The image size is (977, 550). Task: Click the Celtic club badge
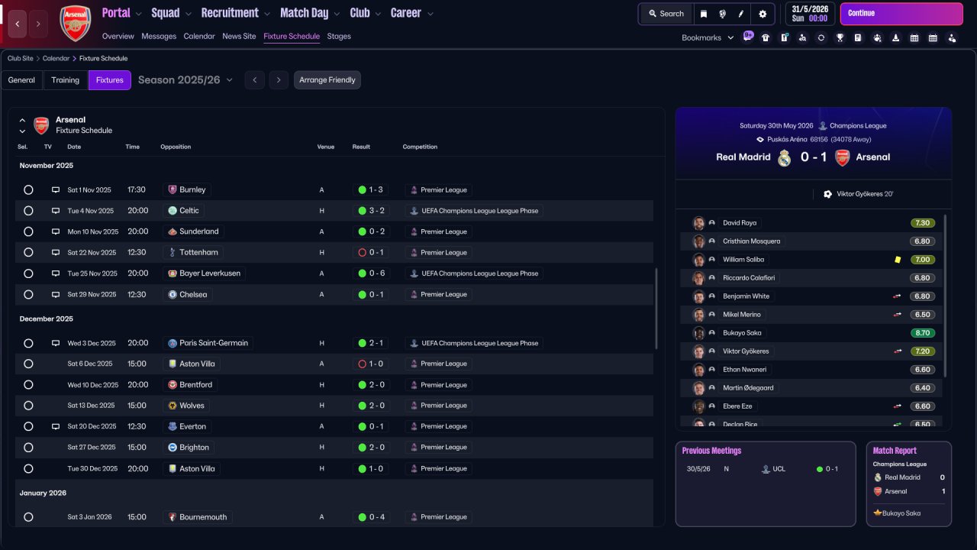pos(173,211)
